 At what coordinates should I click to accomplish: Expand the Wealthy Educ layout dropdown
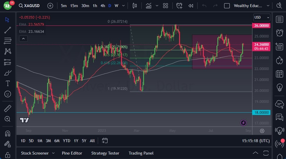pos(268,6)
